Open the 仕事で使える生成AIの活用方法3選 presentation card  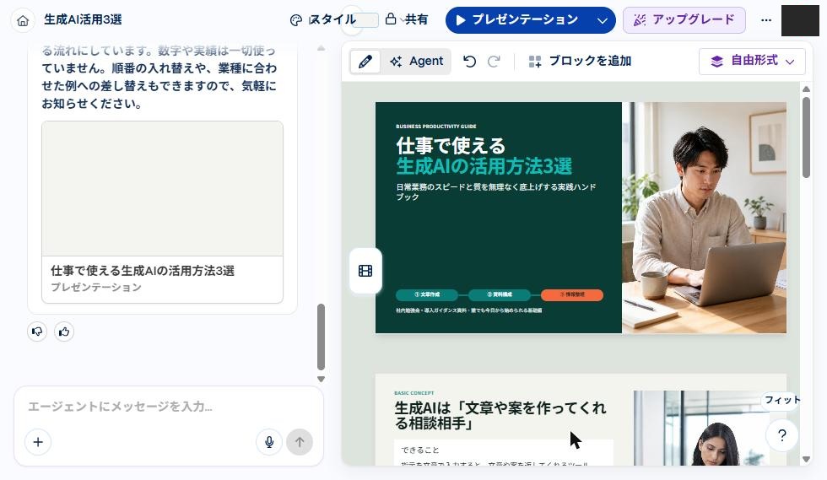pyautogui.click(x=162, y=212)
